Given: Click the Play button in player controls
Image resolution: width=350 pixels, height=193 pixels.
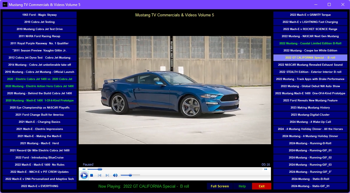Looking at the screenshot, I should click(x=84, y=175).
